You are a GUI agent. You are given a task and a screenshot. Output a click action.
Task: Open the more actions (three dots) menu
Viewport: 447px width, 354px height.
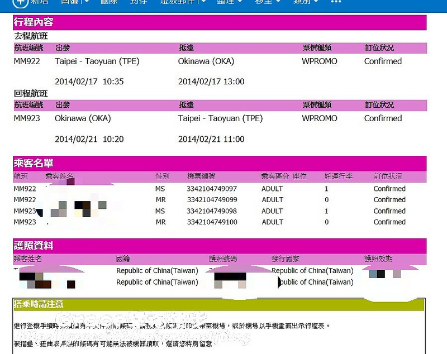tap(336, 2)
